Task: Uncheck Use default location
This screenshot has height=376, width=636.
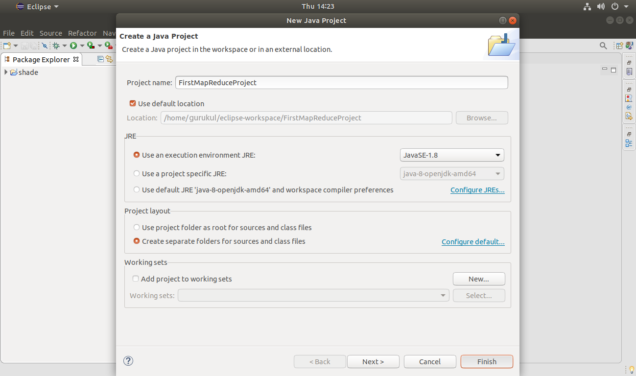Action: point(132,103)
